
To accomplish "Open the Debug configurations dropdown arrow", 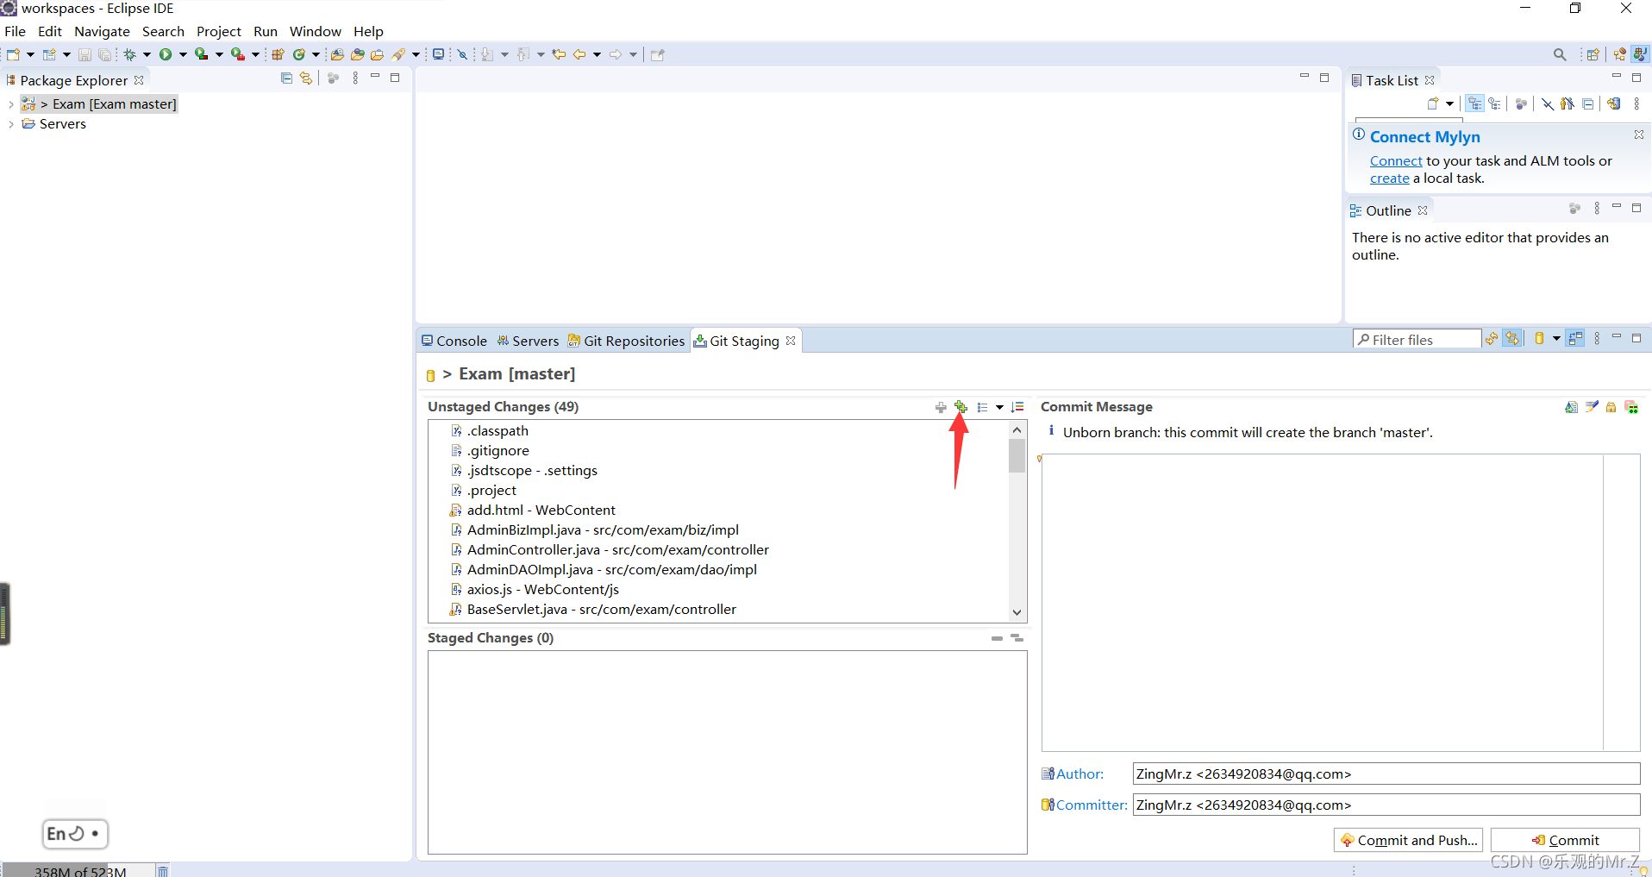I will click(147, 54).
